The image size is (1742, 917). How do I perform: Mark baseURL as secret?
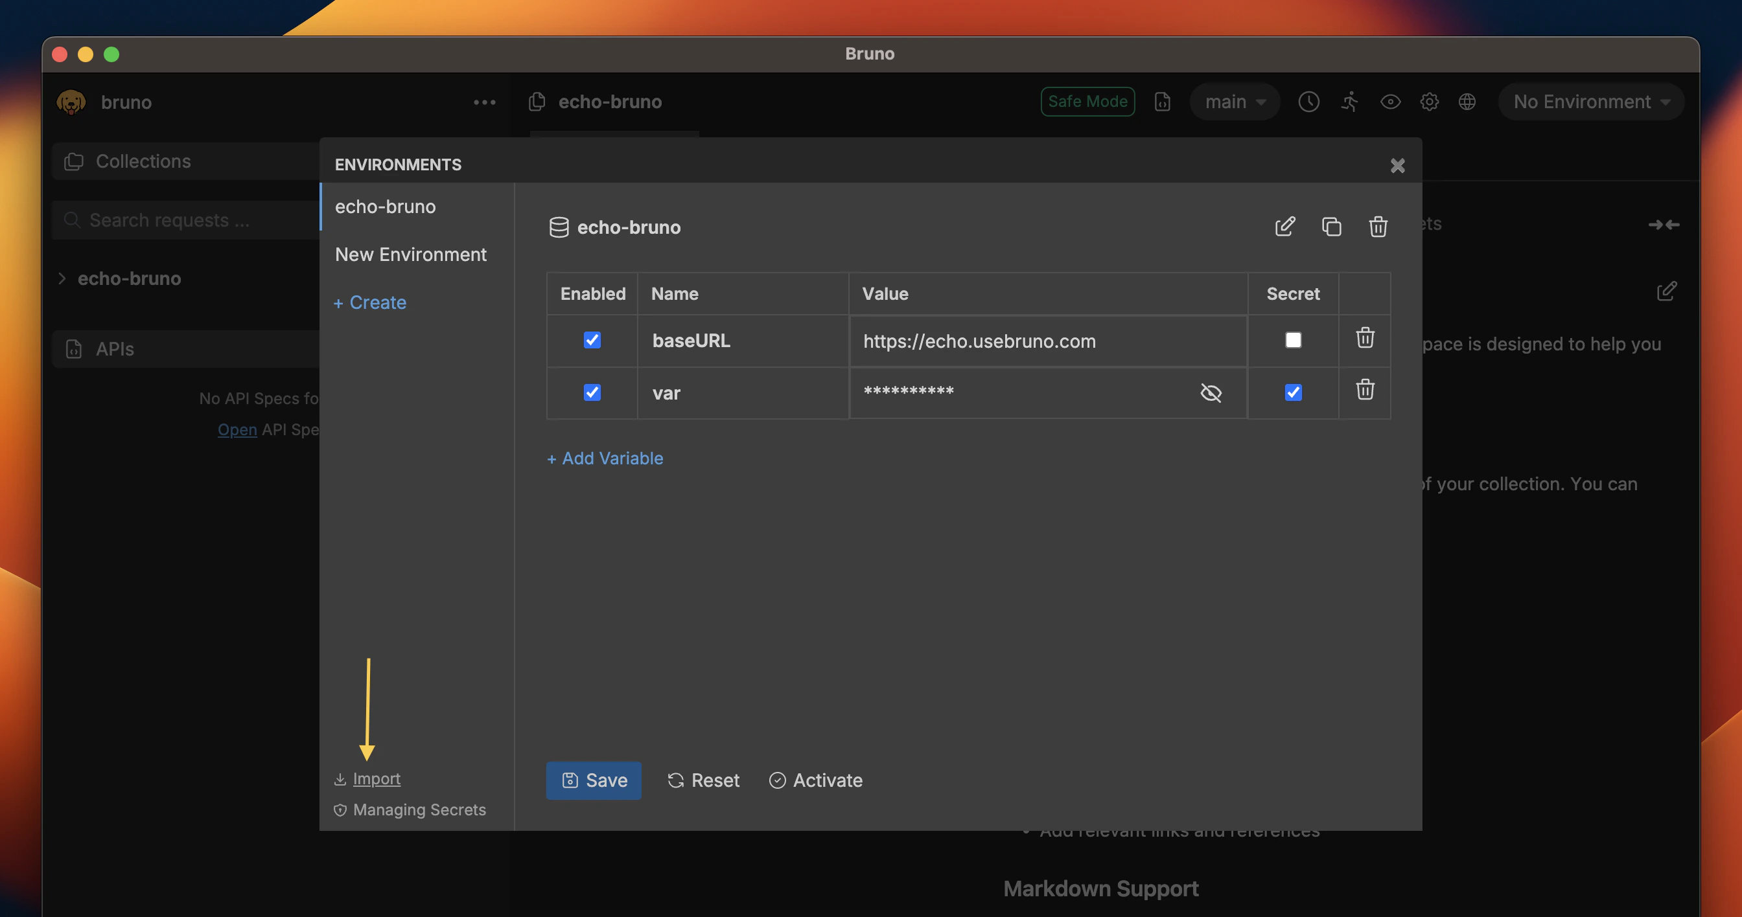click(1292, 340)
